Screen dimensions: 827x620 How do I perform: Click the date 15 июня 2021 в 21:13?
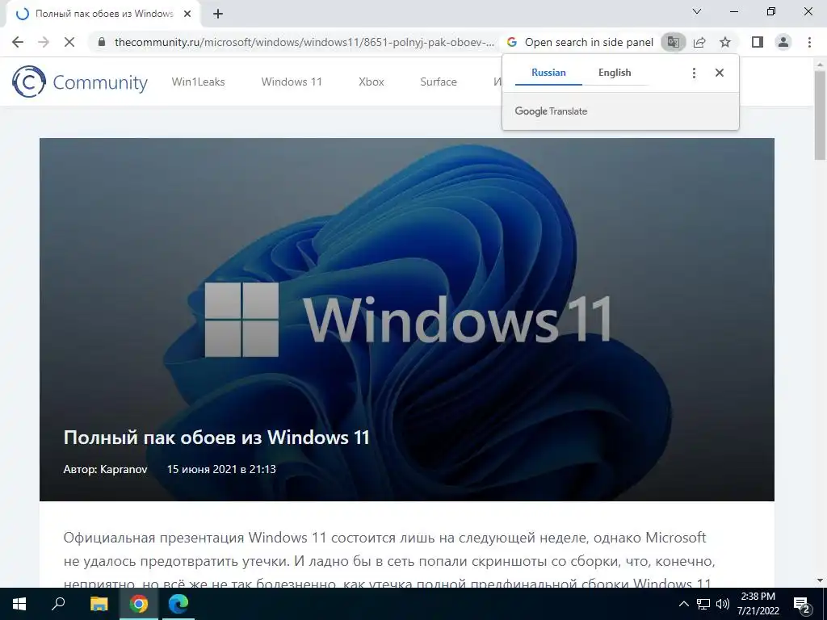(221, 469)
